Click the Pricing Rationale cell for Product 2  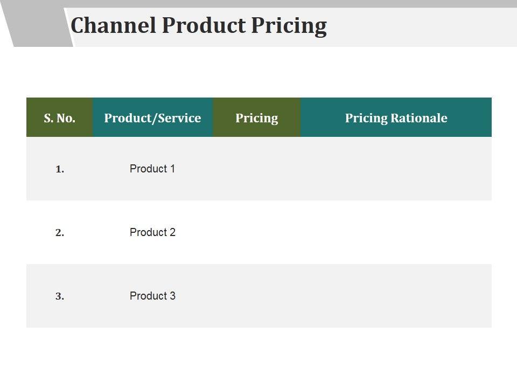(396, 232)
